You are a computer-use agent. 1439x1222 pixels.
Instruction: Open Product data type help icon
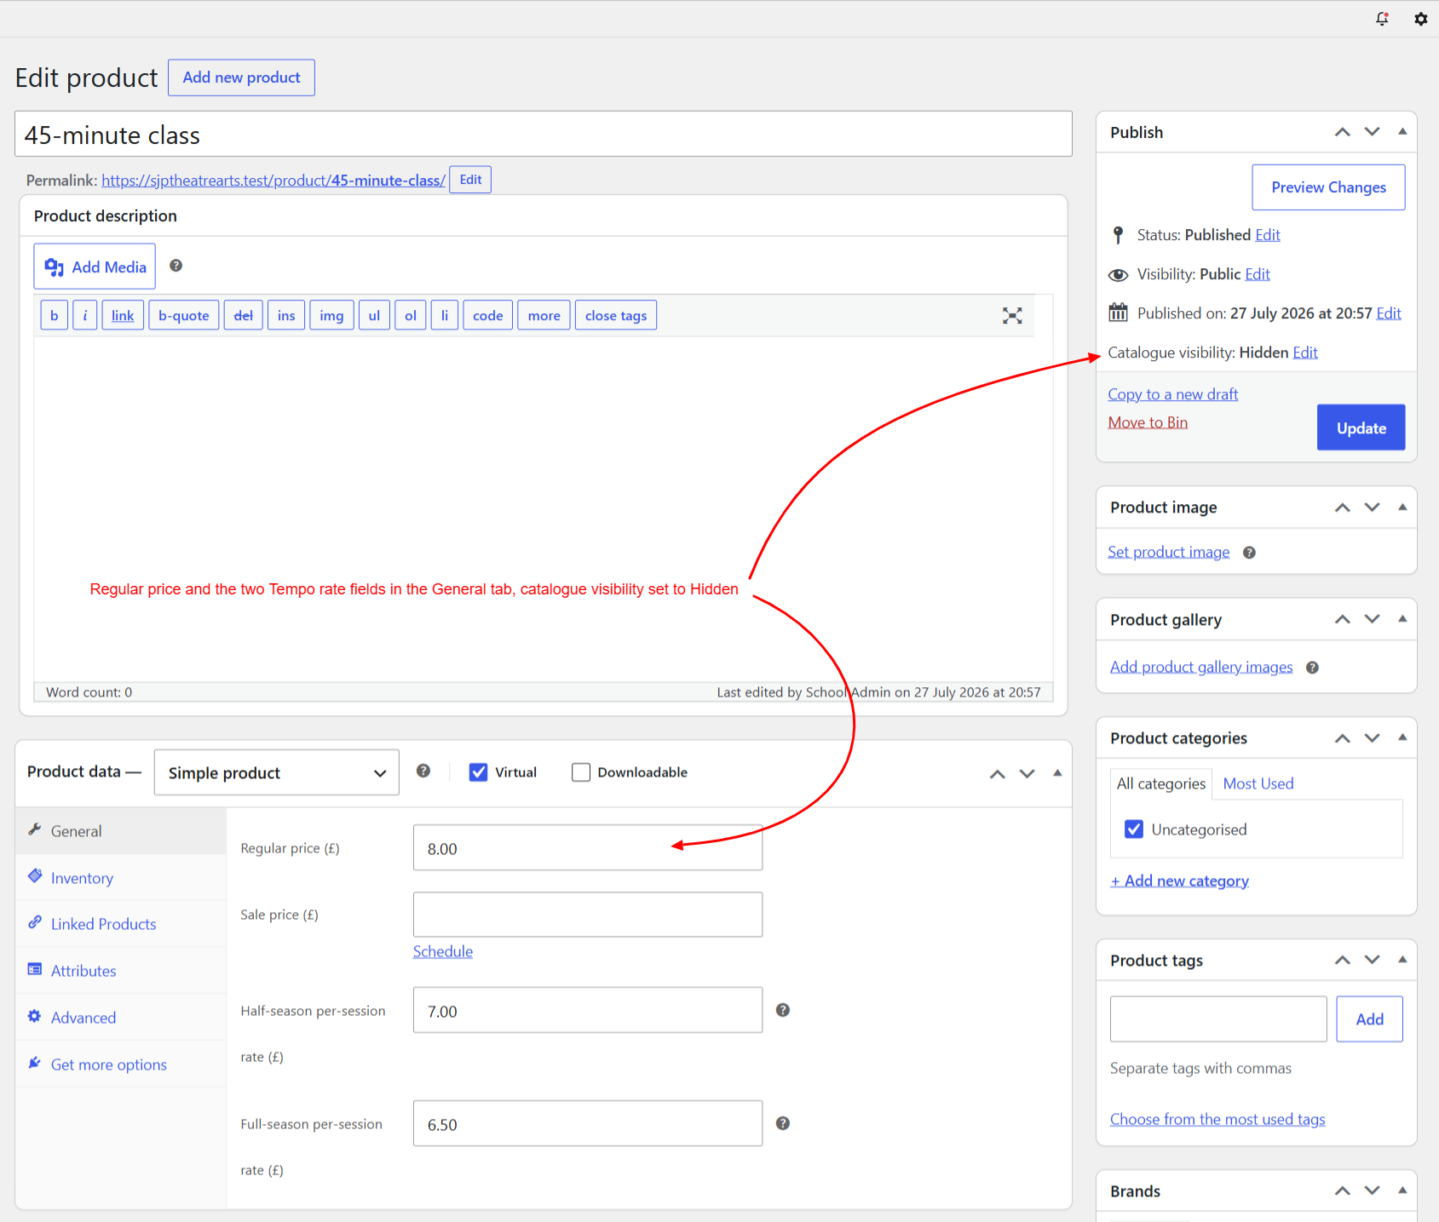423,771
